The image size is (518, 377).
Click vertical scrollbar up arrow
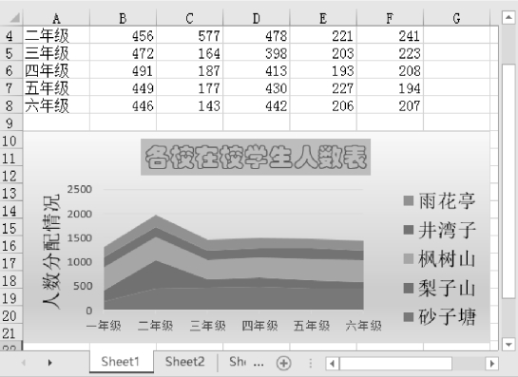pyautogui.click(x=508, y=17)
